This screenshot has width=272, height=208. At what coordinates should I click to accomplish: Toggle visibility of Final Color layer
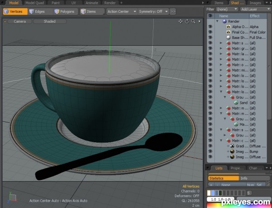[210, 32]
